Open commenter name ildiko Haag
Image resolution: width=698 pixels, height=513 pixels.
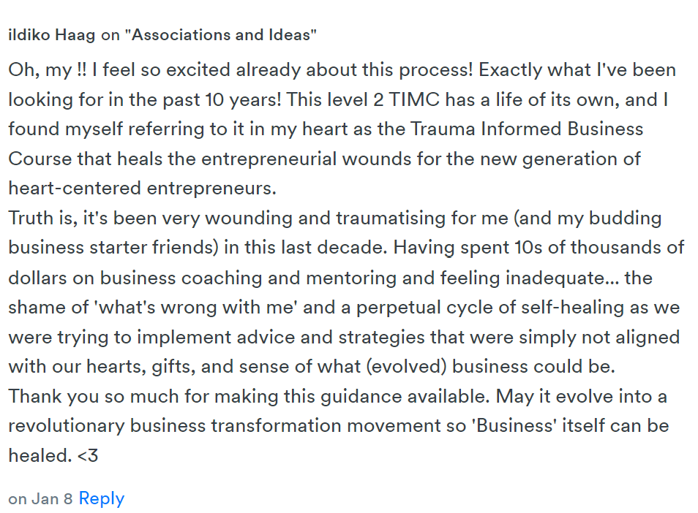point(52,34)
